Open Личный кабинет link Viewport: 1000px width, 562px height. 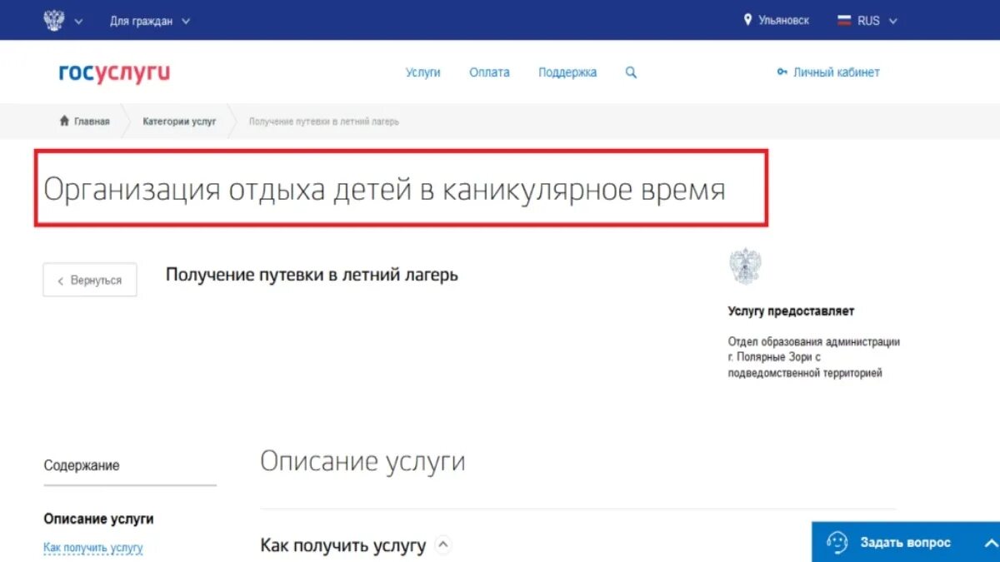(x=836, y=72)
